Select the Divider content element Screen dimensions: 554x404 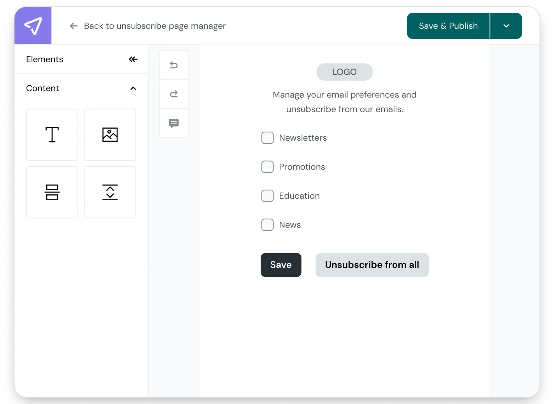tap(52, 192)
